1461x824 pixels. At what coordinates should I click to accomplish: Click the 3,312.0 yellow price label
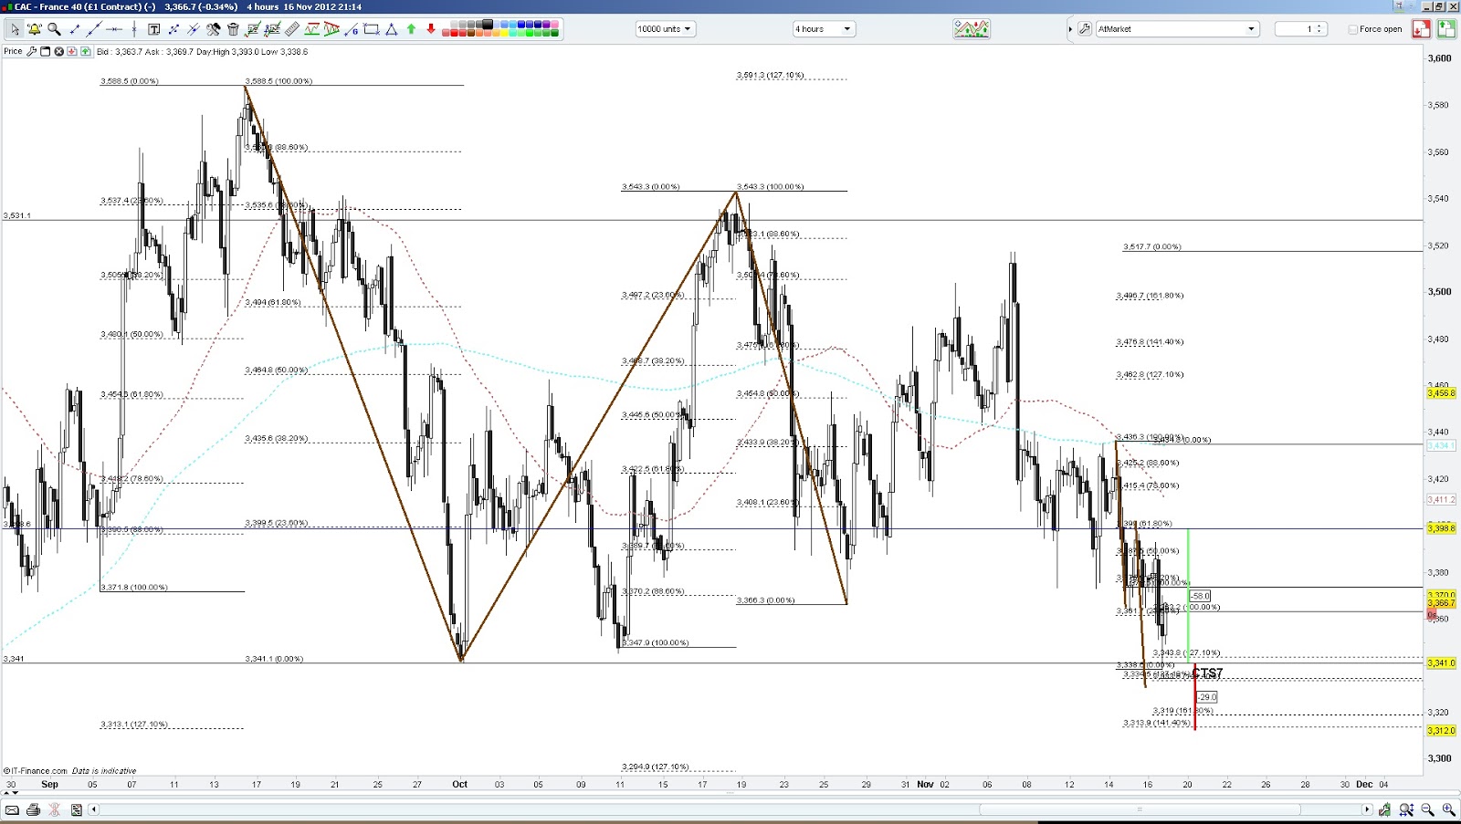pyautogui.click(x=1441, y=730)
